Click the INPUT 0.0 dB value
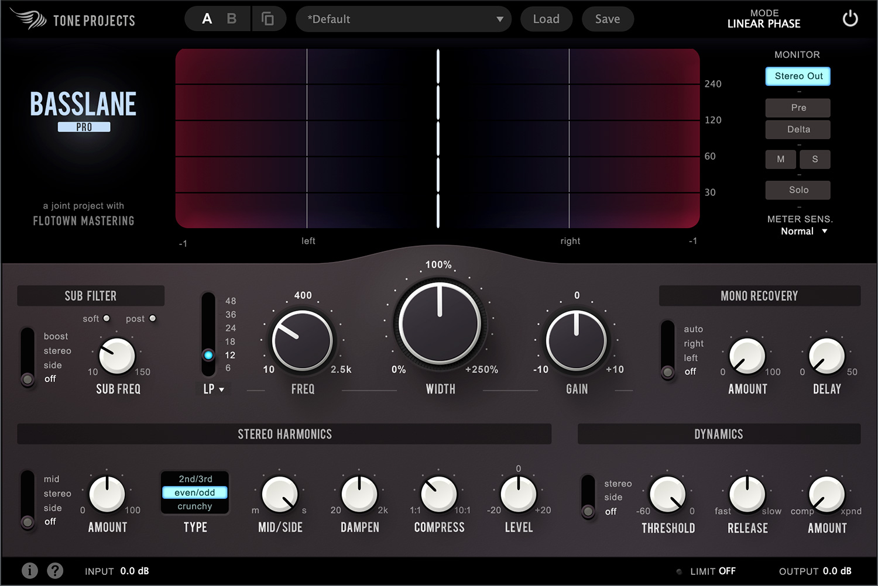 (x=135, y=571)
